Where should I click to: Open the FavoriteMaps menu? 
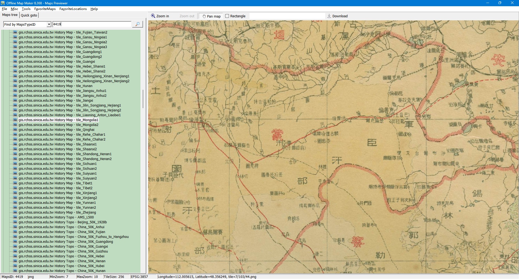[45, 9]
